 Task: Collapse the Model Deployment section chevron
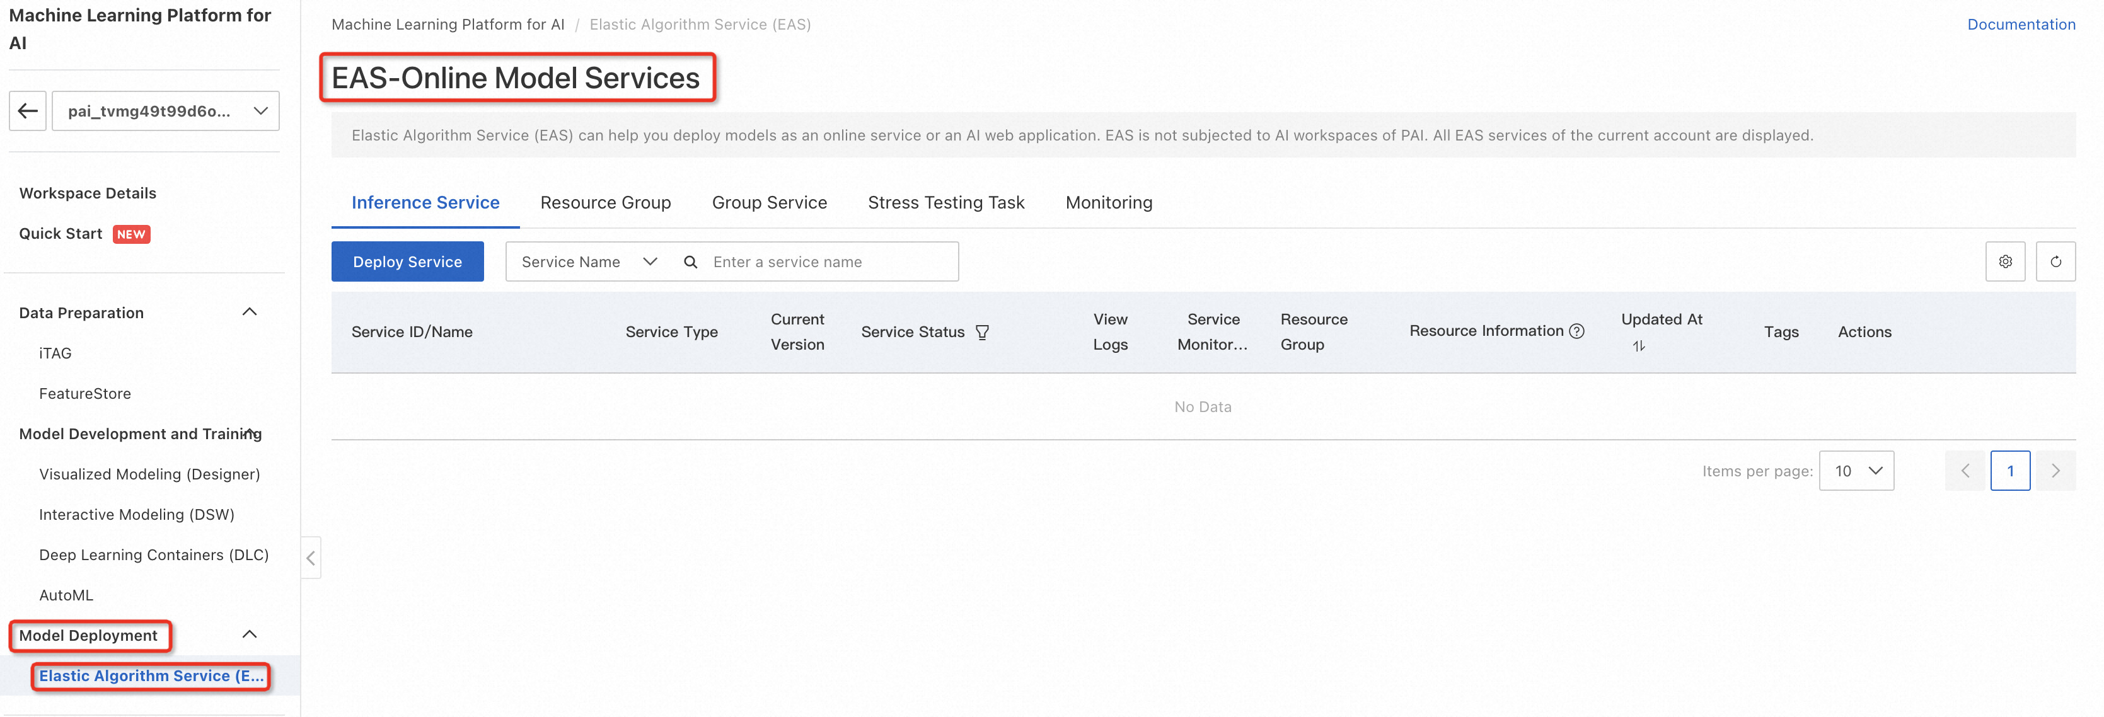pyautogui.click(x=250, y=634)
